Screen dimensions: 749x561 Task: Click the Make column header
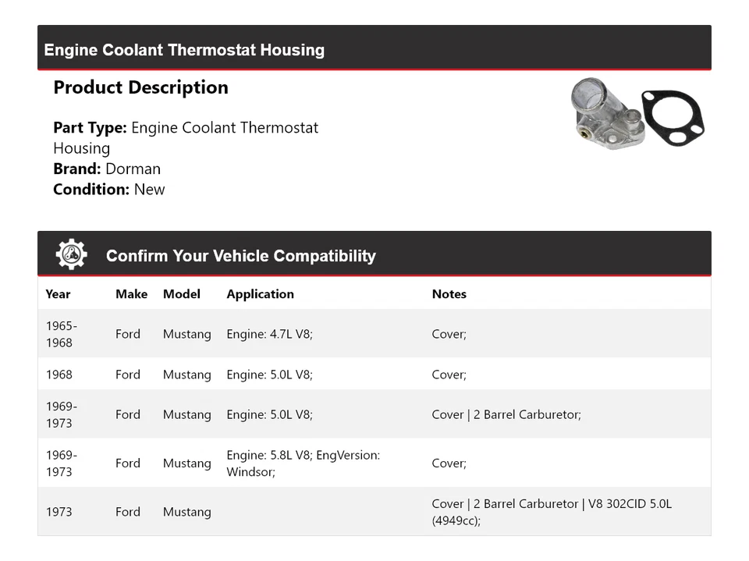[131, 294]
